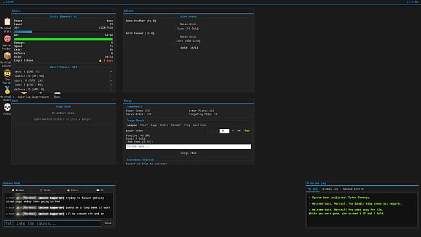Switch to the DM chat tab
421x237 pixels.
coord(100,190)
